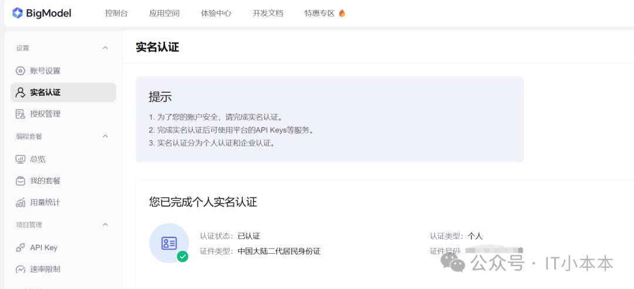The image size is (634, 289).
Task: Open 开发文档 in top navigation
Action: point(268,14)
